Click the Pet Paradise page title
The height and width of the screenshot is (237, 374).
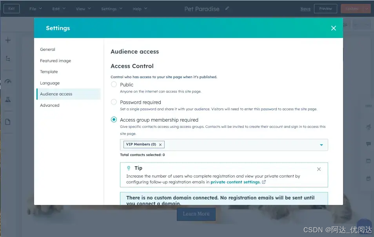click(x=202, y=9)
